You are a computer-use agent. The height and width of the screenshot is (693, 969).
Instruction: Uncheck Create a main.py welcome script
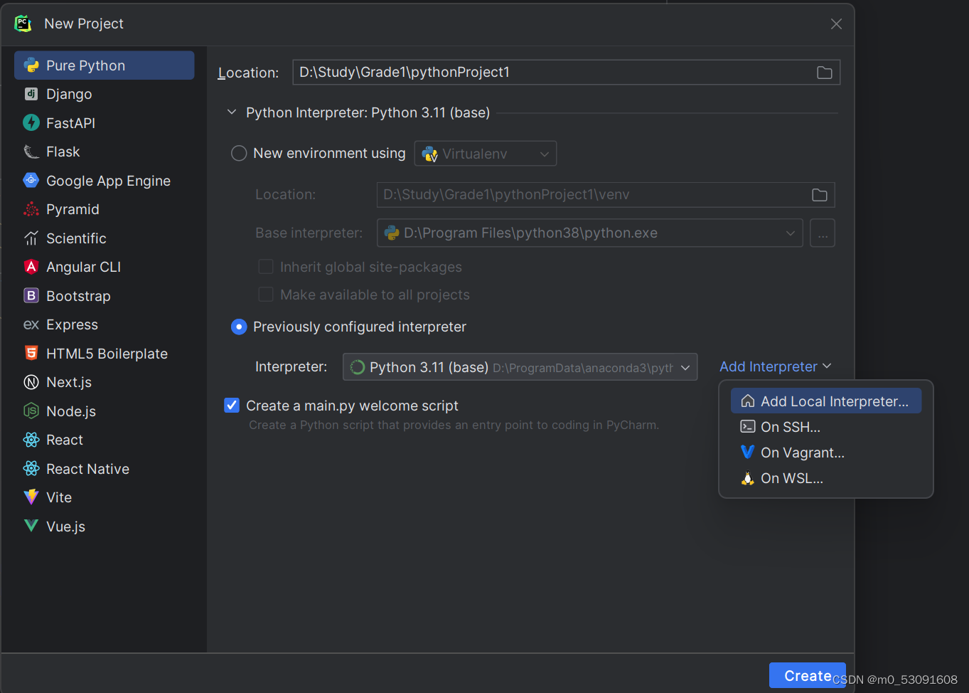point(232,404)
